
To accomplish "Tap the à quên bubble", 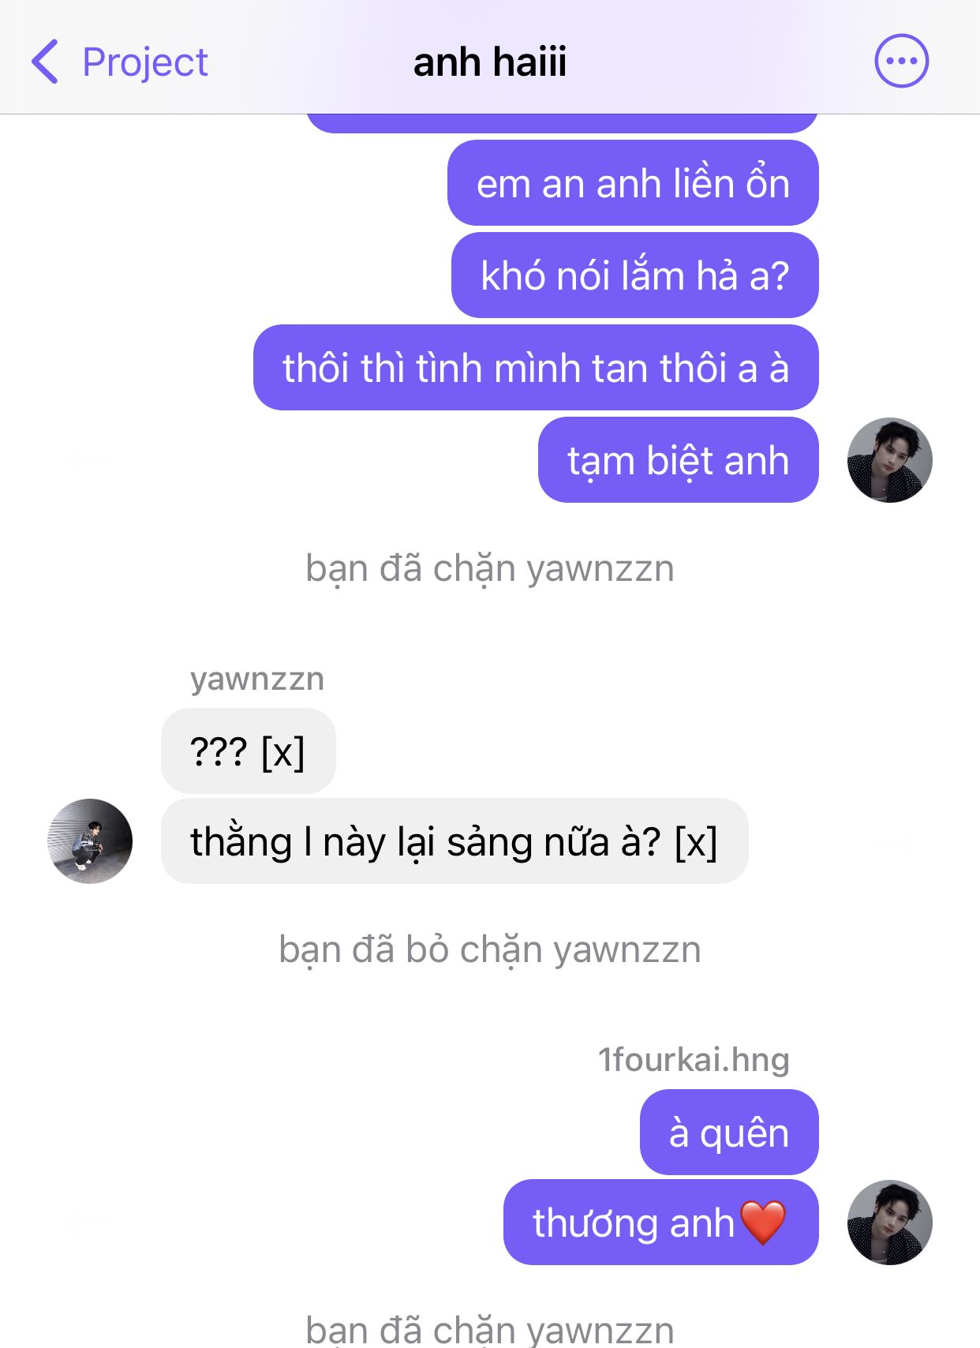I will 729,1133.
